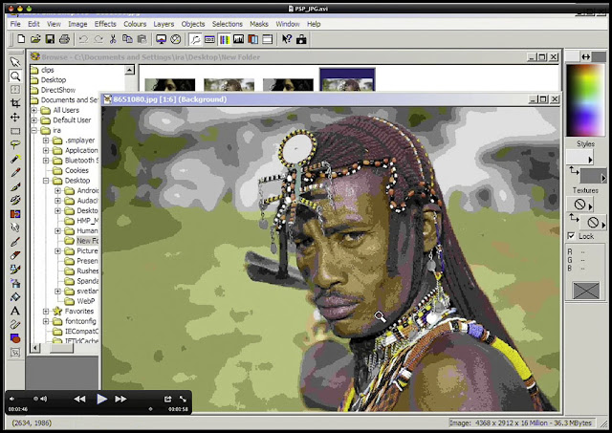
Task: Click the Redo toolbar icon
Action: coord(98,39)
